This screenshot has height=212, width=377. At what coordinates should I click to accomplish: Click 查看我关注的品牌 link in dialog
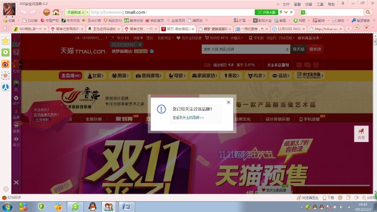(x=188, y=118)
